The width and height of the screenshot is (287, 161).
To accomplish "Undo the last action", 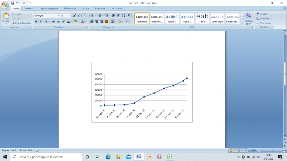I will pos(17,3).
